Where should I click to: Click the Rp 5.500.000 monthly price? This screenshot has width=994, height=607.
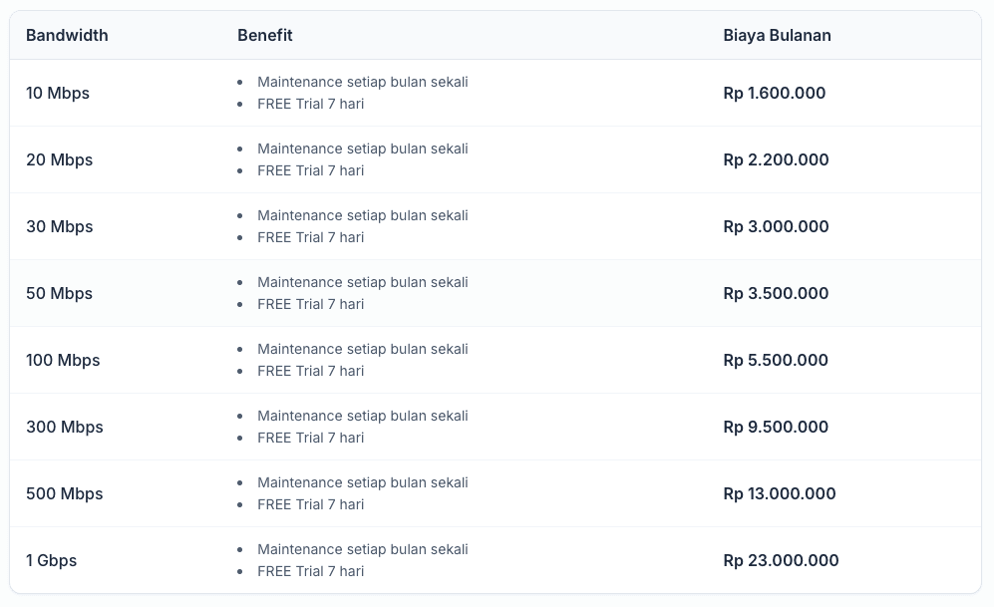point(776,360)
